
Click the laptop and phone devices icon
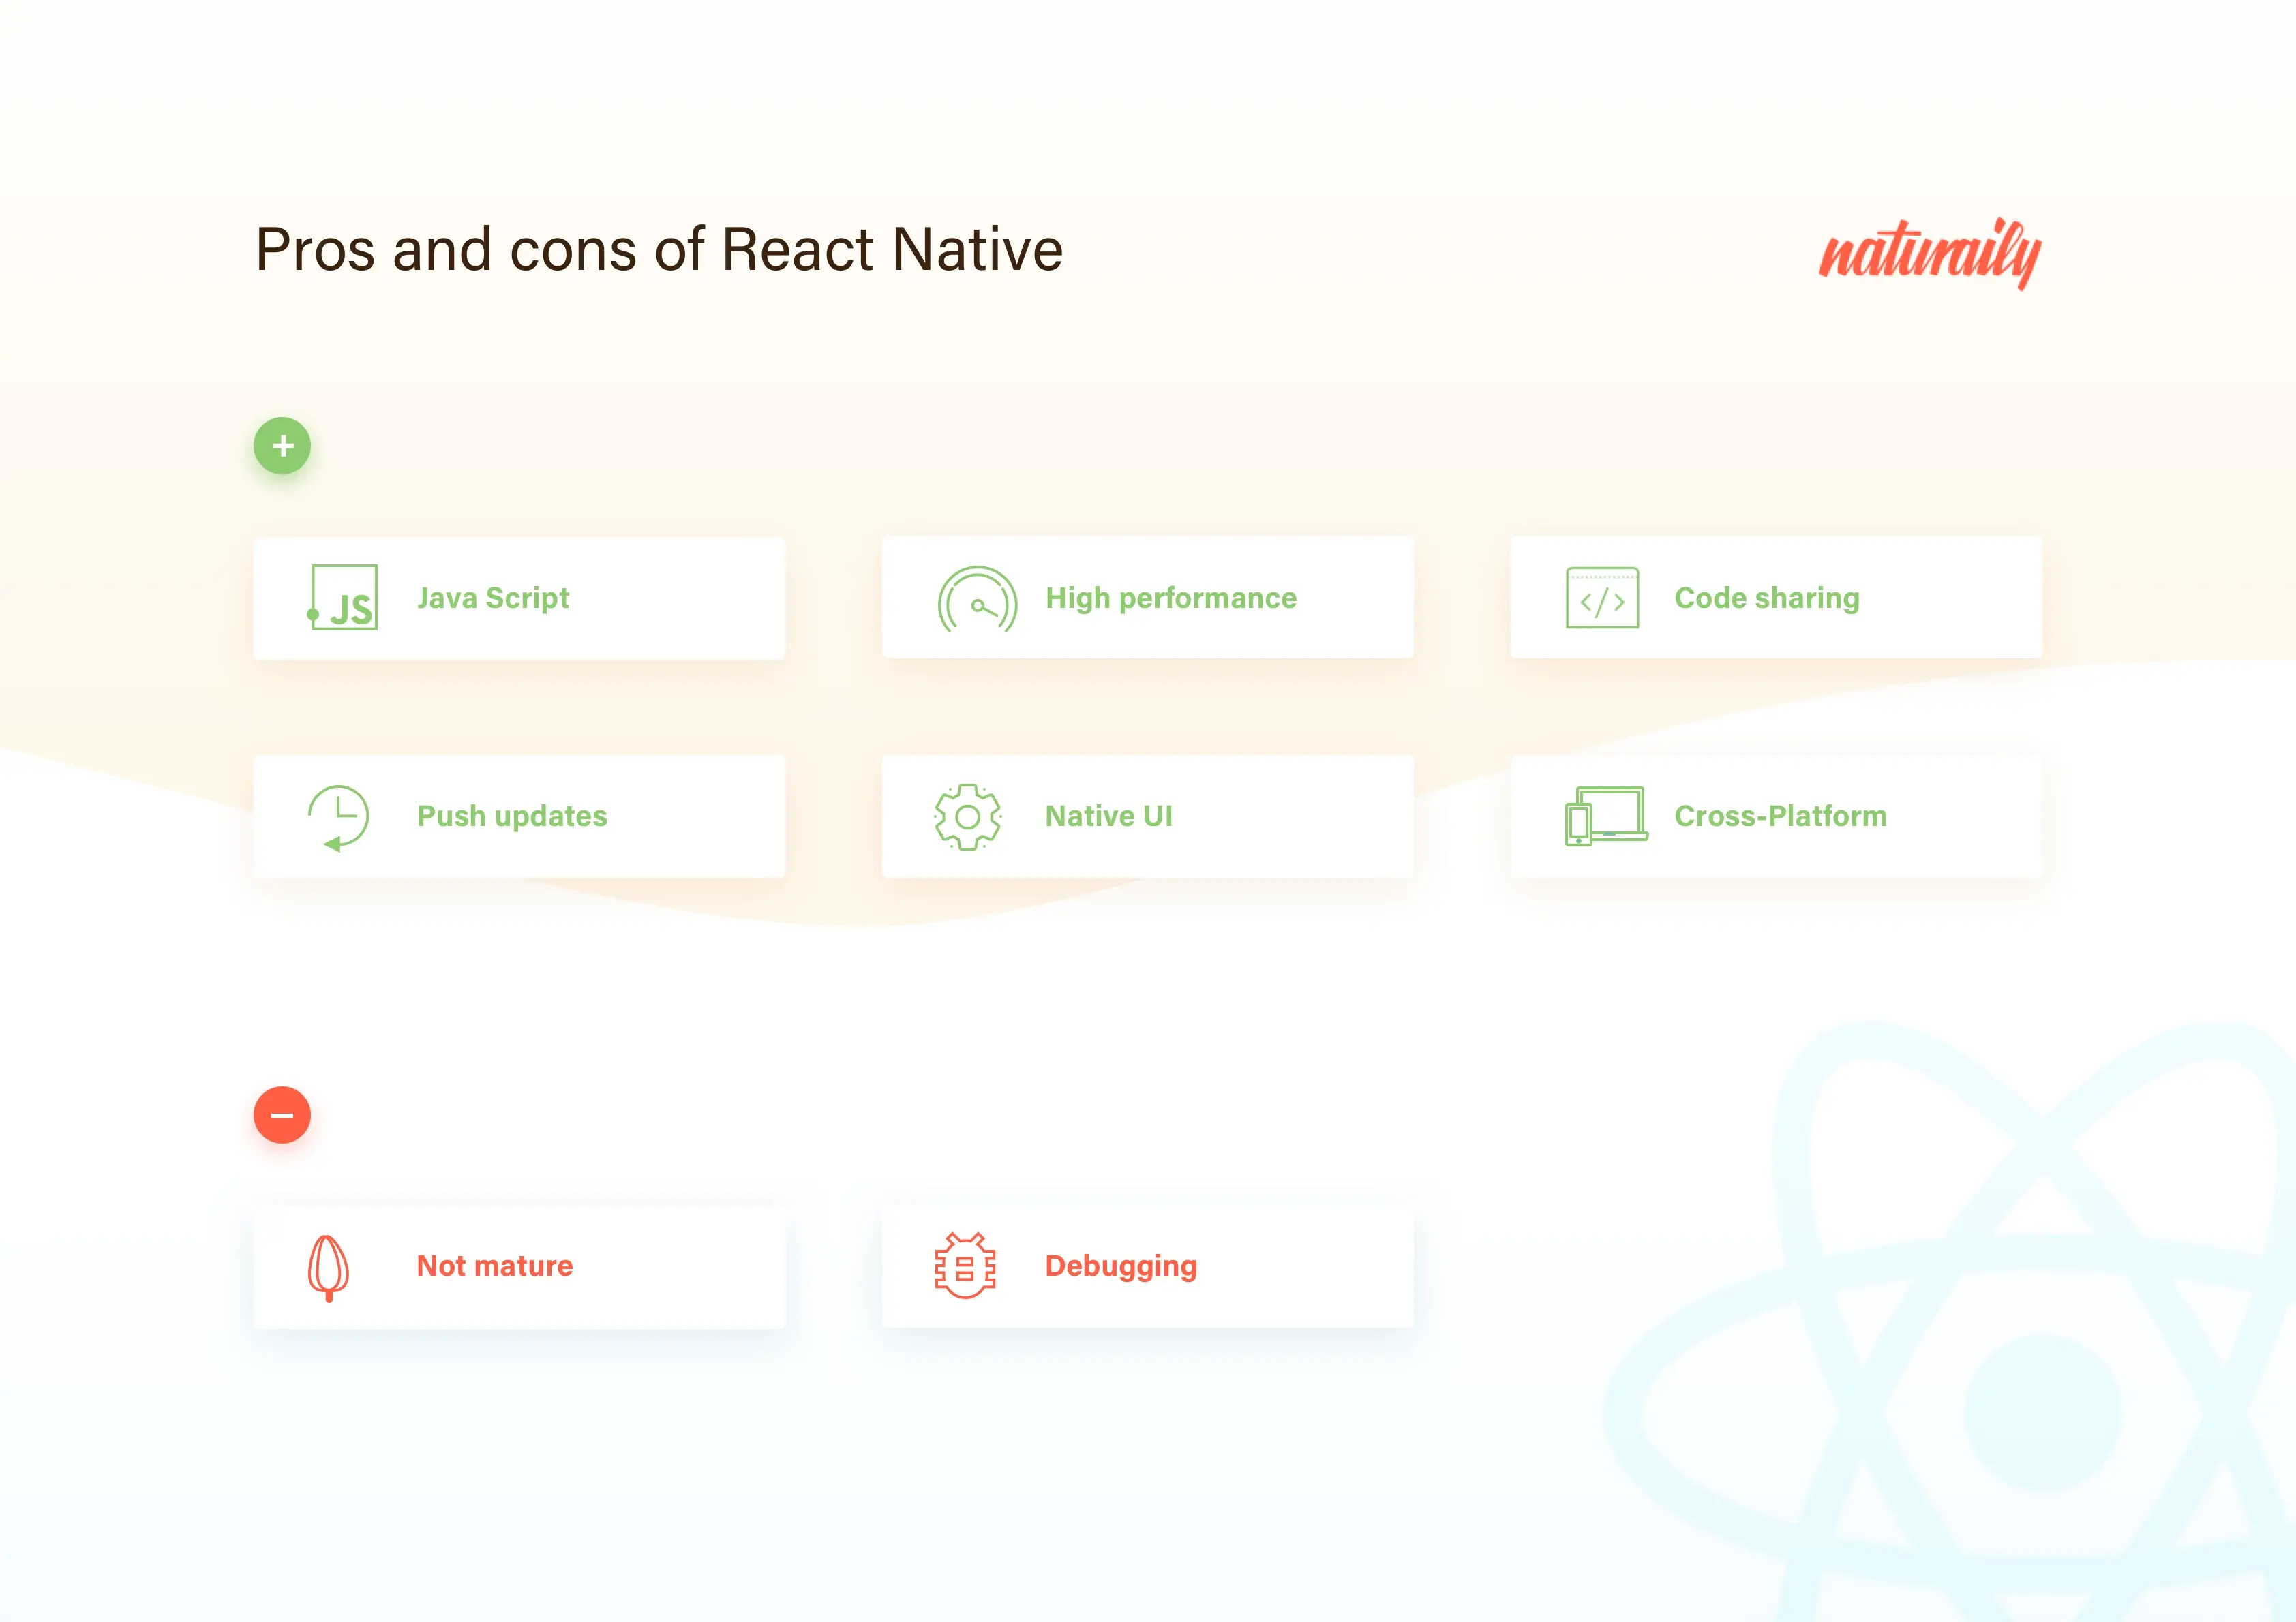pyautogui.click(x=1606, y=816)
